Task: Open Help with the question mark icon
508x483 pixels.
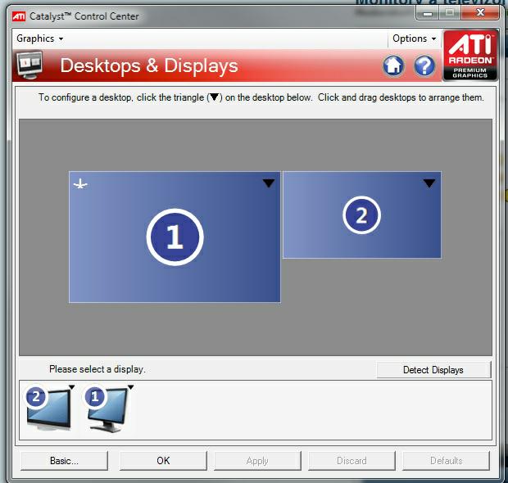Action: coord(424,65)
